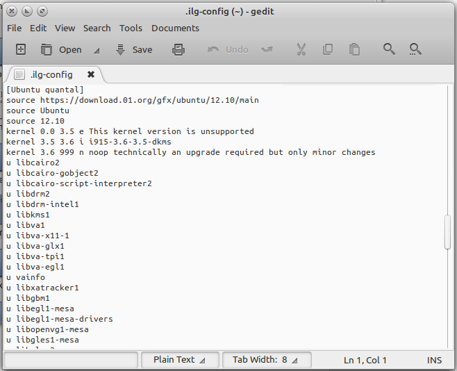Open the Documents menu

click(x=176, y=28)
